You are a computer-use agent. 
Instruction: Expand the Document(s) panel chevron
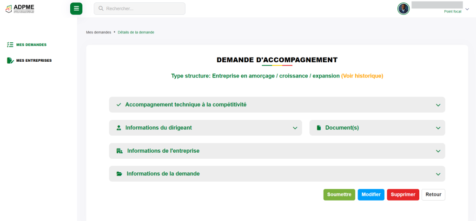point(438,128)
